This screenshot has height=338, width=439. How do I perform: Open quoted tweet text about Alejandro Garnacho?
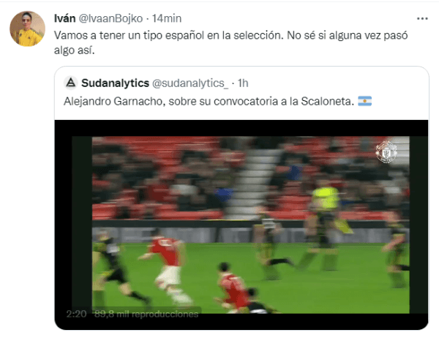[209, 101]
